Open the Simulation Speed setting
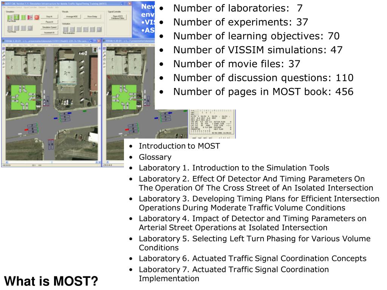Image resolution: width=387 pixels, height=290 pixels. point(50,27)
